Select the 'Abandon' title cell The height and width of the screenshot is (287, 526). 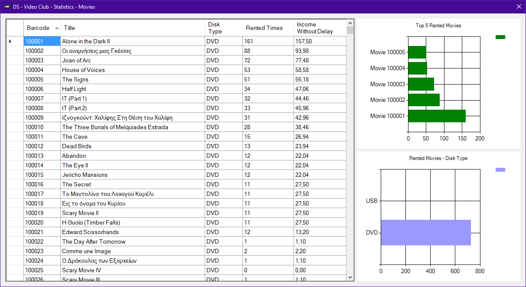133,156
